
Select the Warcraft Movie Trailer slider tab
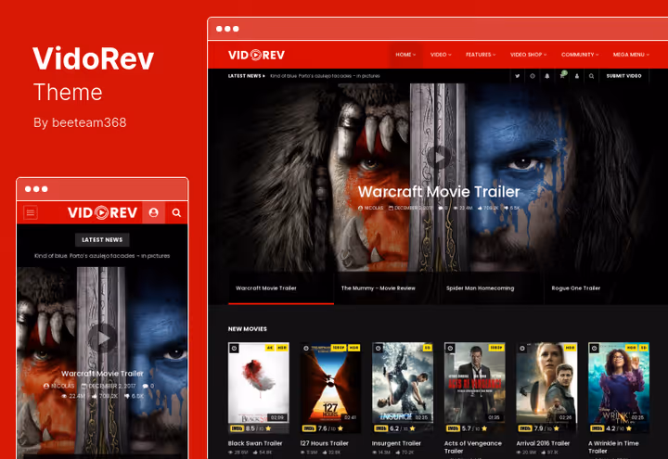click(x=281, y=288)
